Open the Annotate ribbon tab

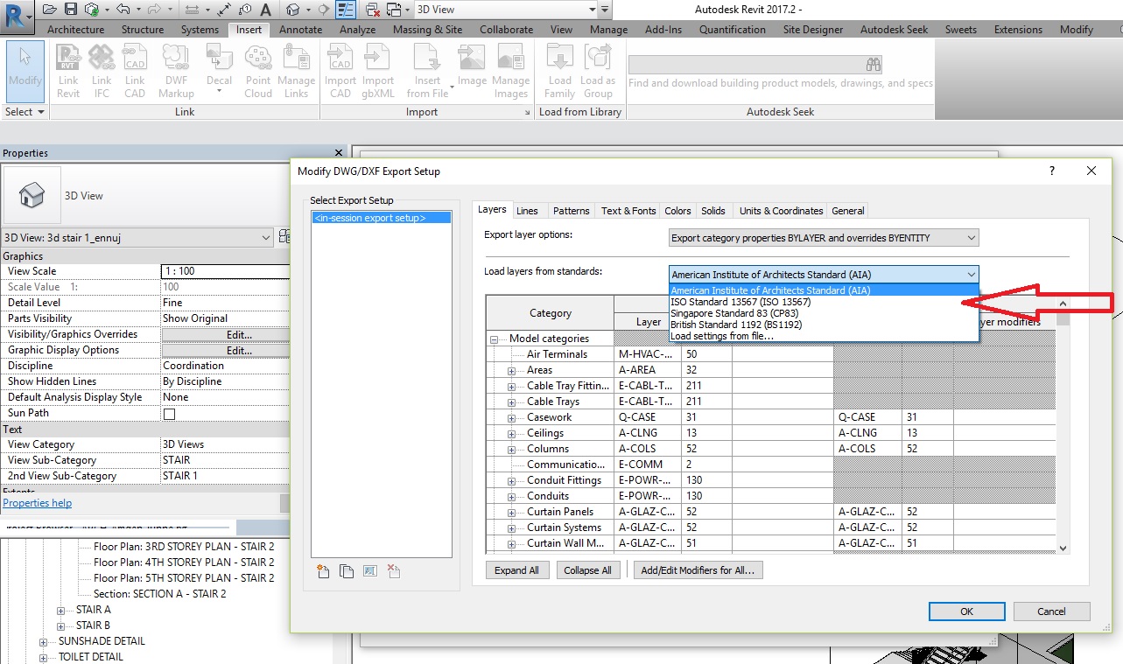(x=300, y=29)
